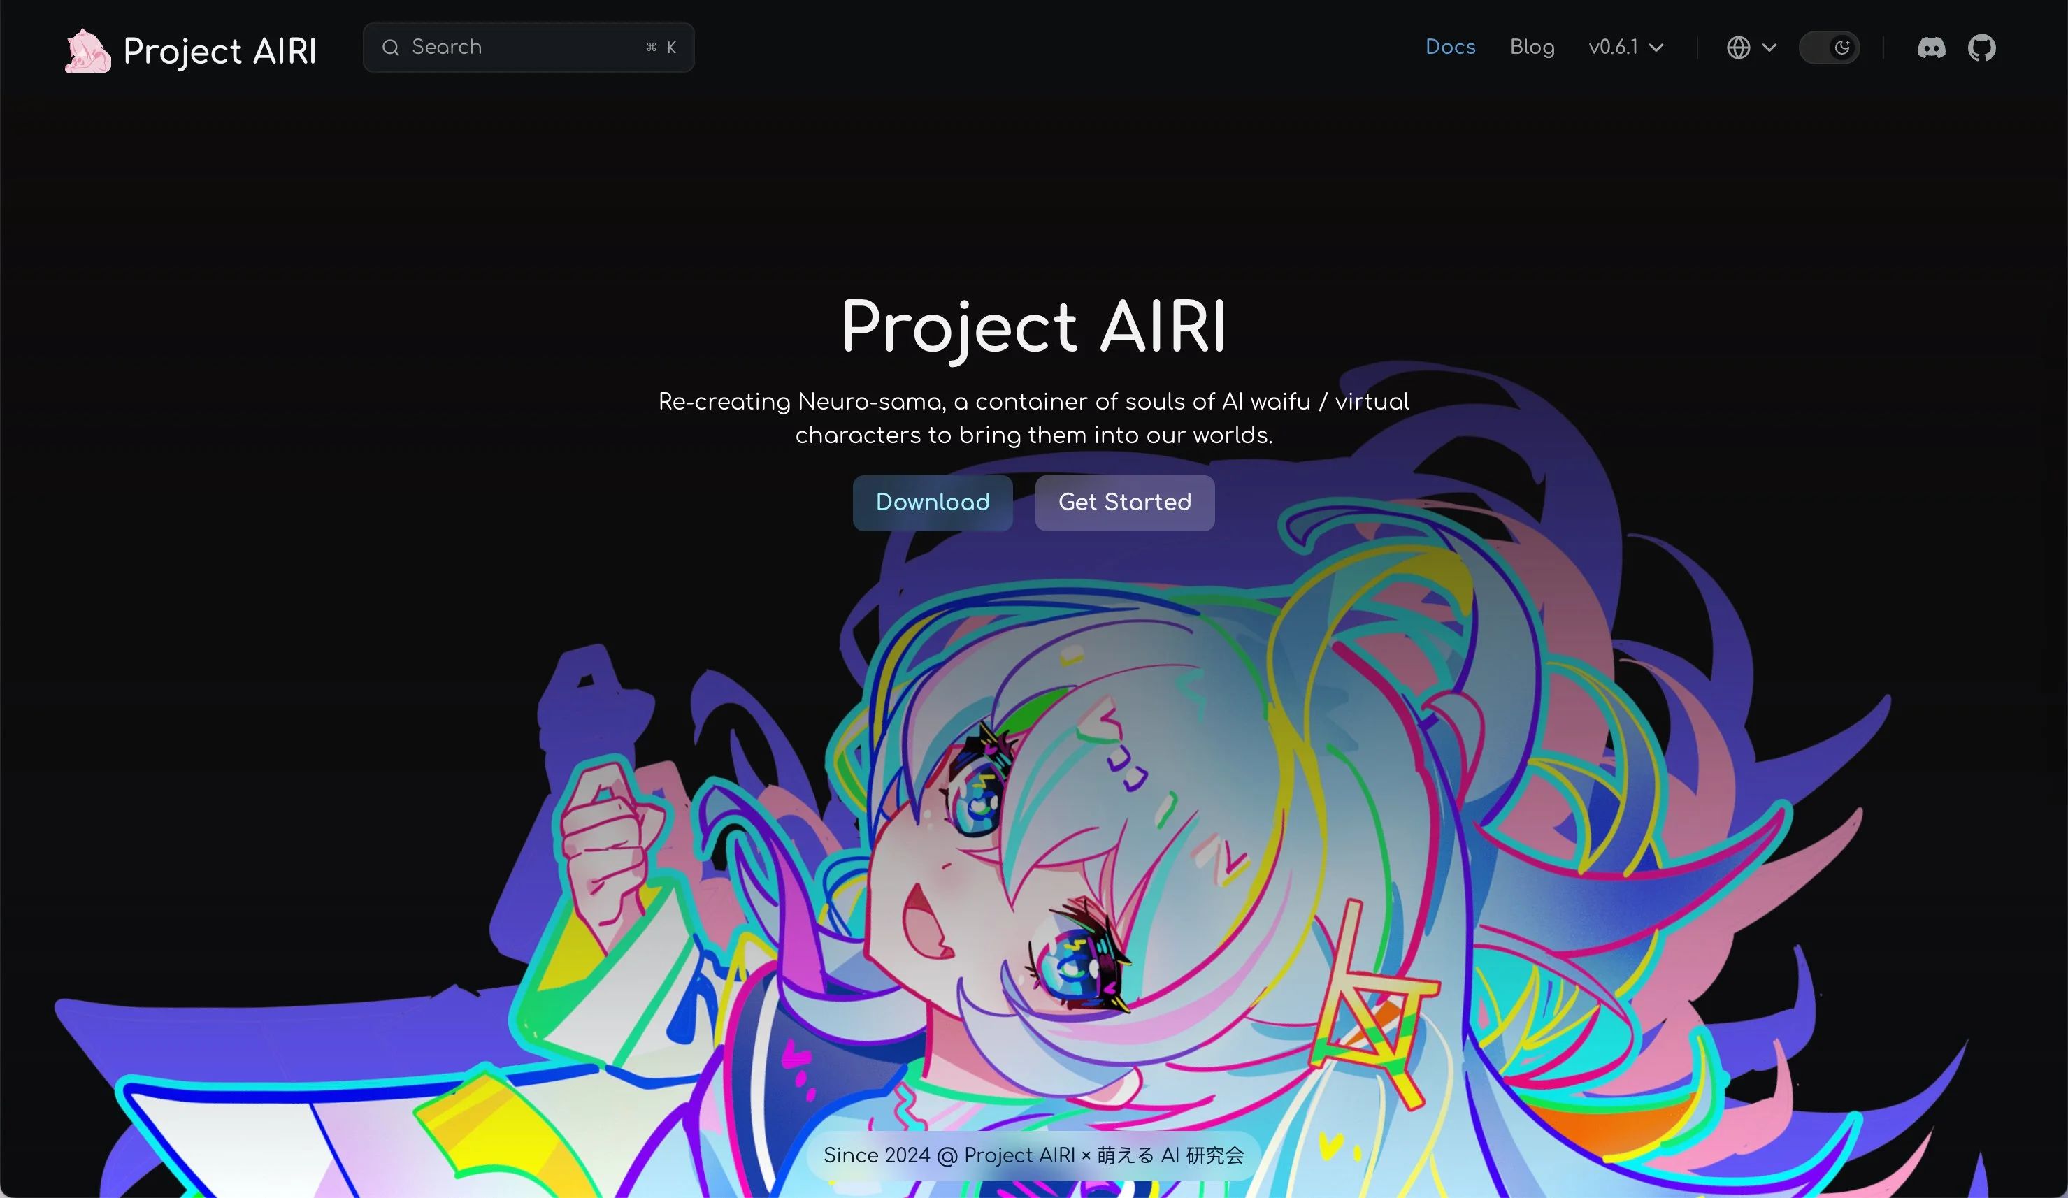Viewport: 2068px width, 1198px height.
Task: Open the Discord server icon link
Action: (1931, 48)
